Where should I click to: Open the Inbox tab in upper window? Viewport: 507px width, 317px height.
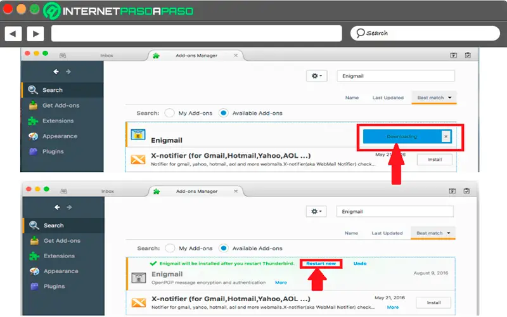click(x=106, y=56)
